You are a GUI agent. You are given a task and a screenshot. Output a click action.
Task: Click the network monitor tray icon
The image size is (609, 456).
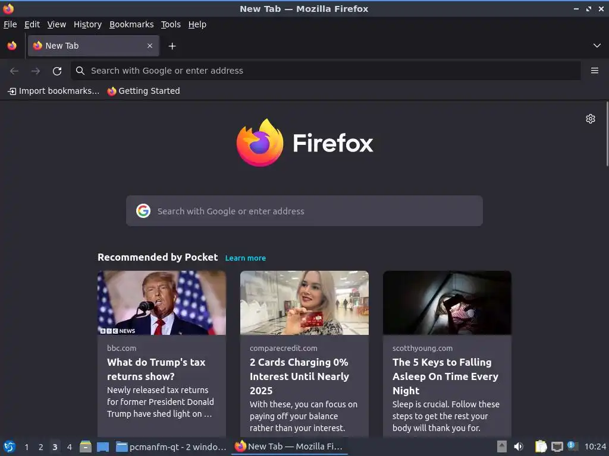(557, 446)
